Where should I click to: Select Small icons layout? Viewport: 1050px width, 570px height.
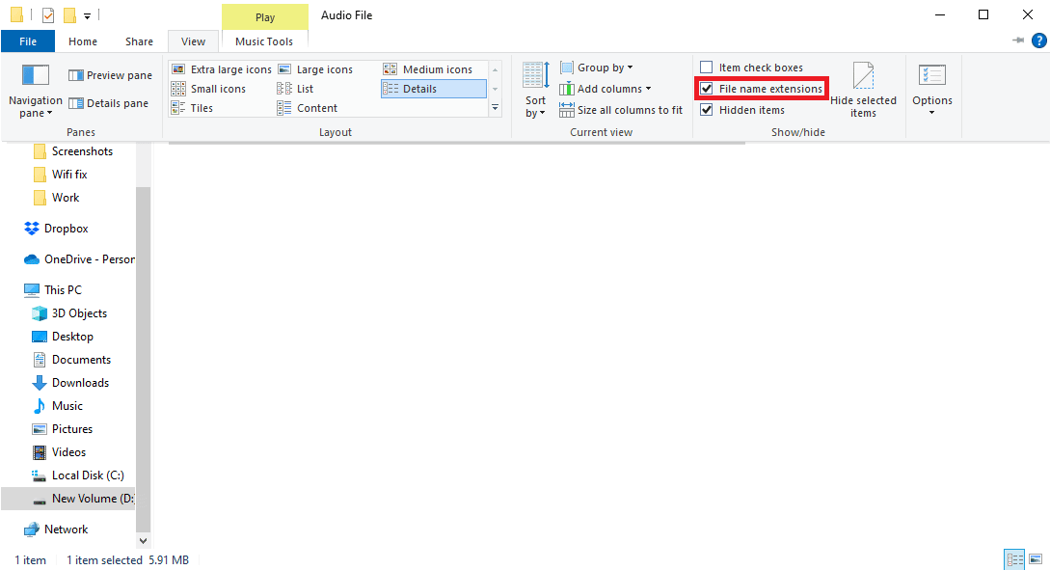pyautogui.click(x=208, y=89)
